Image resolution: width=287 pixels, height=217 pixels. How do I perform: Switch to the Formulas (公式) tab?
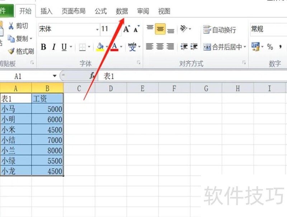(101, 11)
